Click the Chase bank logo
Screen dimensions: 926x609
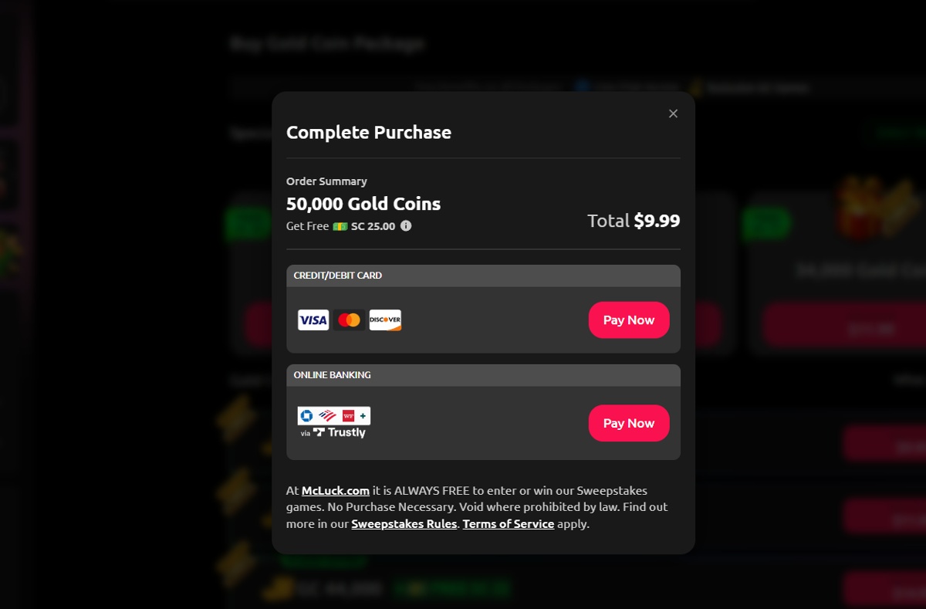(306, 415)
